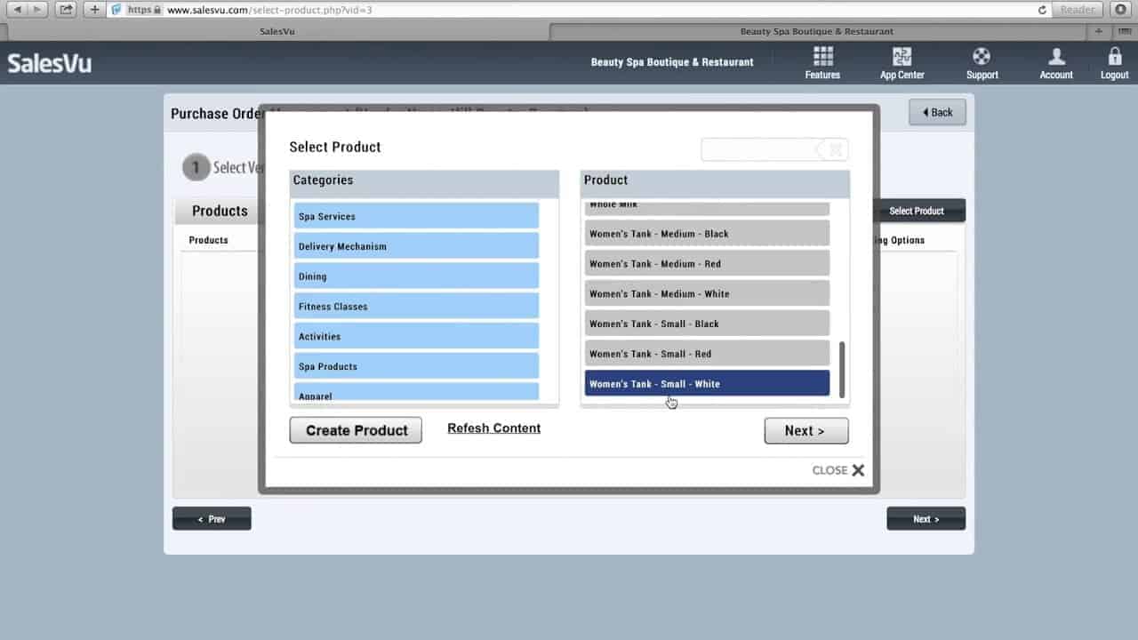Choose Women's Tank - Medium - Red

707,264
